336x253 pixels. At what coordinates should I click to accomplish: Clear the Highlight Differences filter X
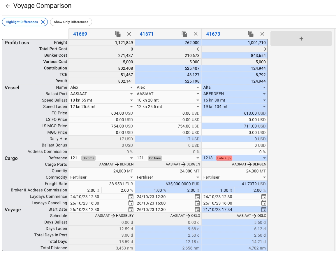pos(43,22)
